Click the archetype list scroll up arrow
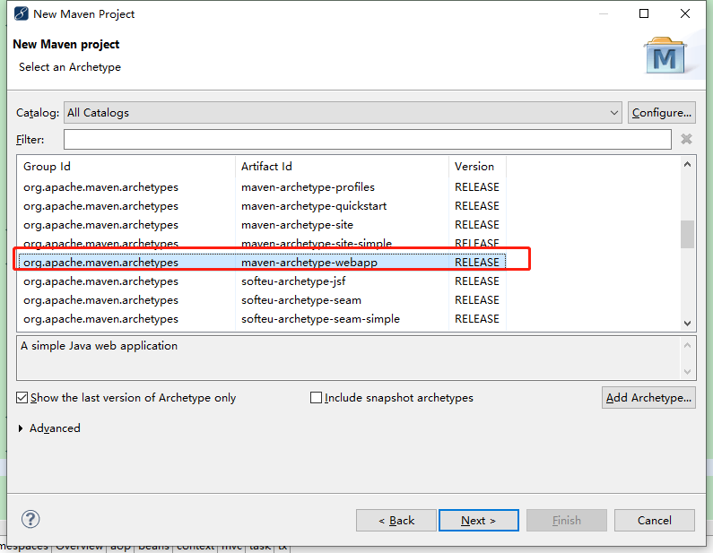 point(687,165)
